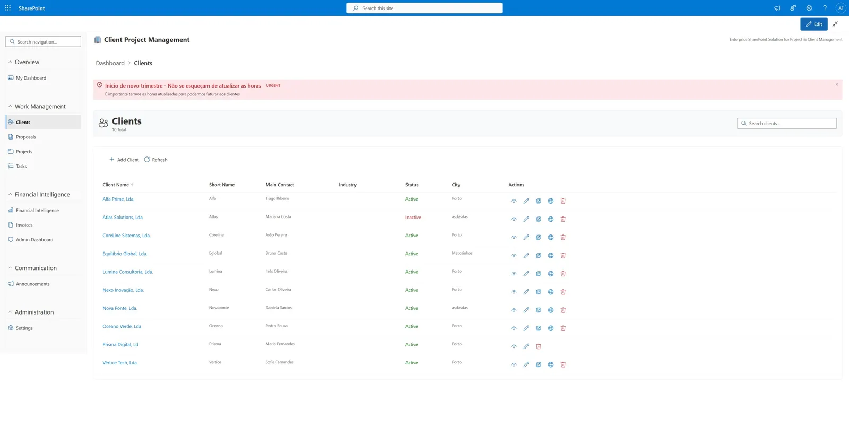This screenshot has height=435, width=849.
Task: Edit the Lumina Consultoria client
Action: click(526, 274)
